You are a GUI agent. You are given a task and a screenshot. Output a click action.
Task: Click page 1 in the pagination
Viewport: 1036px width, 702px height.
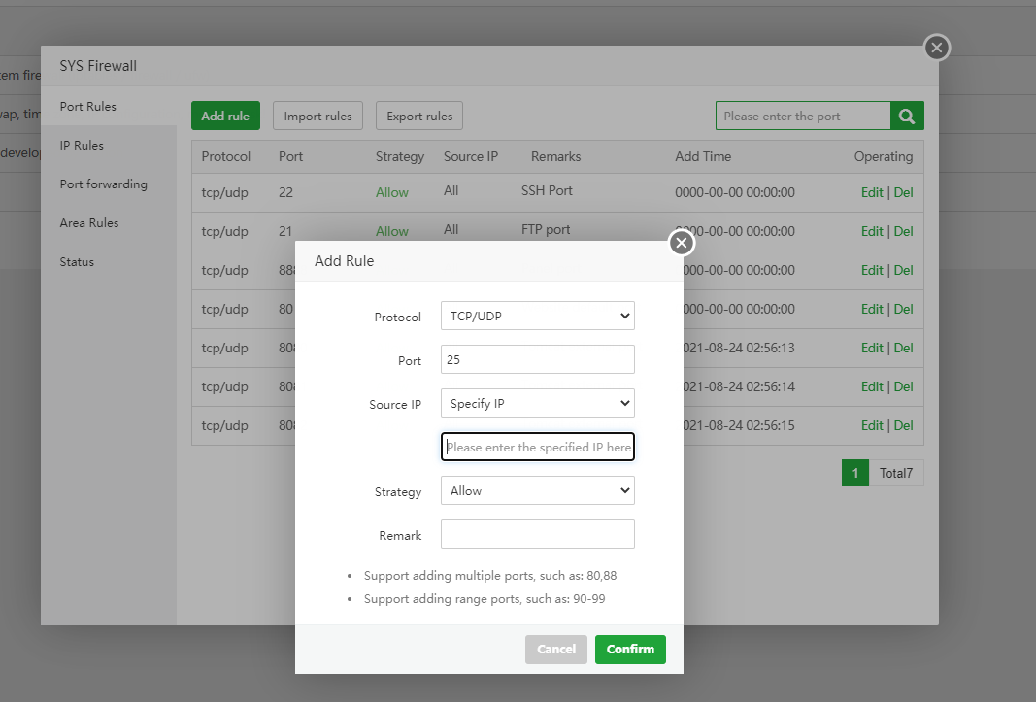(x=855, y=473)
